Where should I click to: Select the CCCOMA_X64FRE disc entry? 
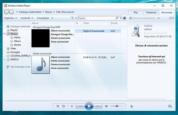coord(19,56)
